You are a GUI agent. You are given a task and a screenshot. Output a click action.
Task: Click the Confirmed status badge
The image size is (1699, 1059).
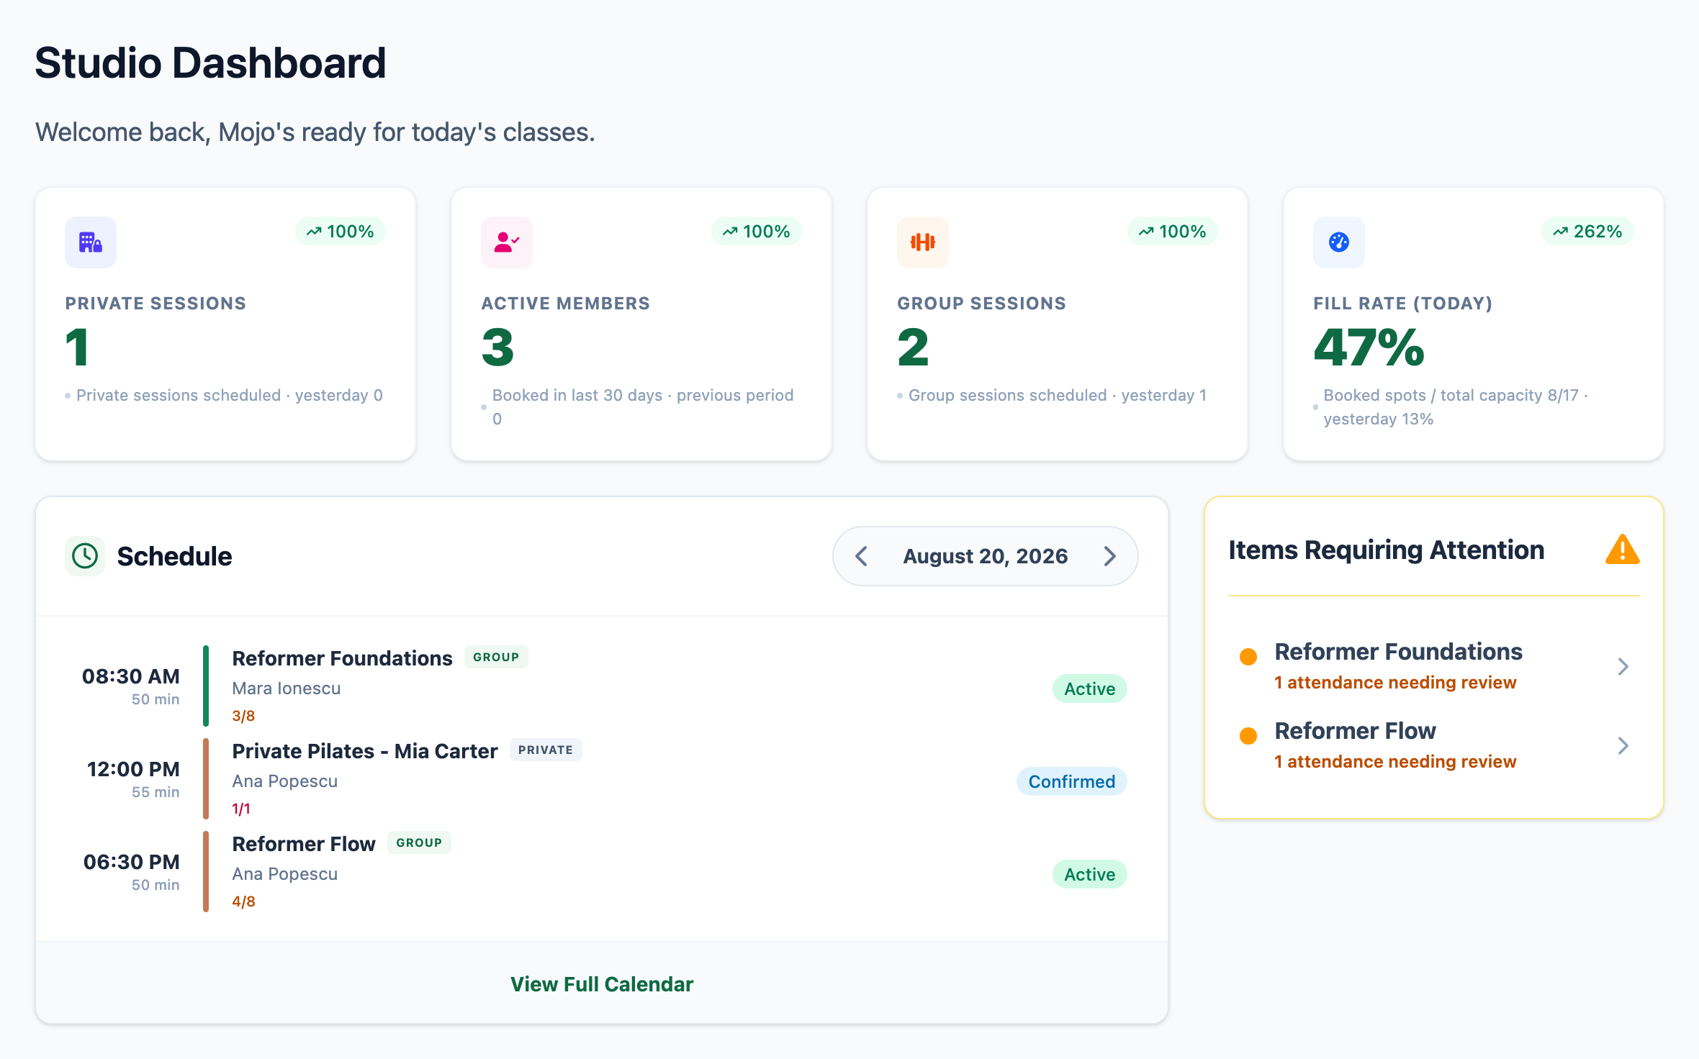point(1072,781)
